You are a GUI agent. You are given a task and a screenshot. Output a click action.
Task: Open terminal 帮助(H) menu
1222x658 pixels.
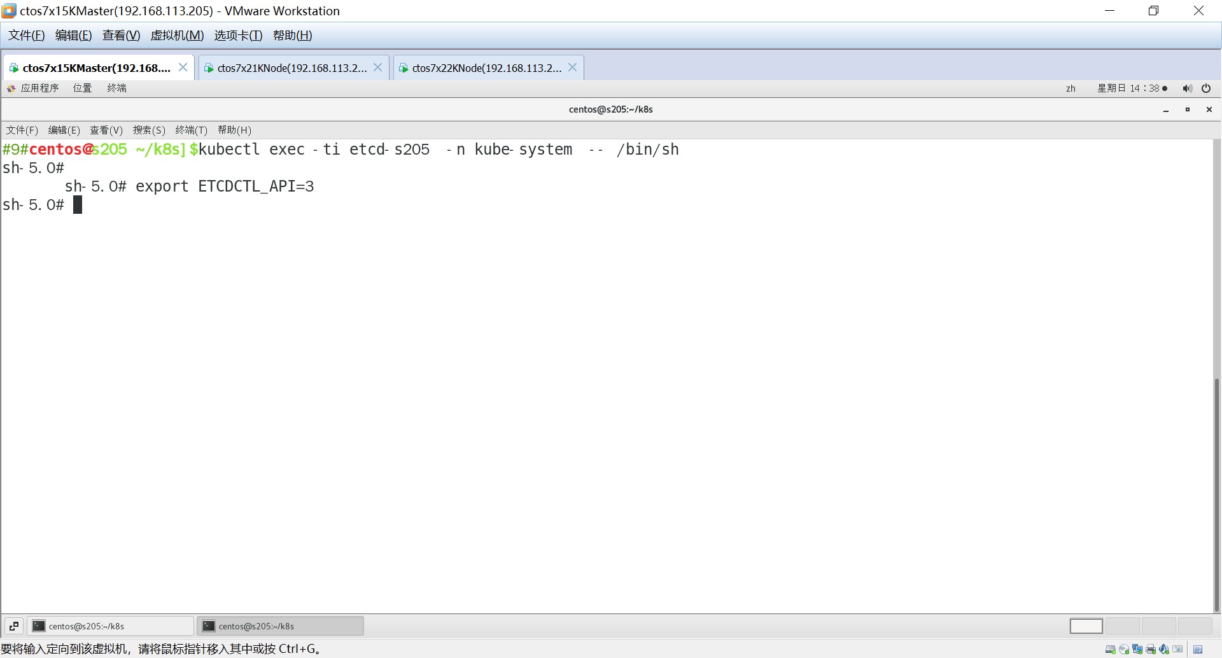[x=234, y=130]
